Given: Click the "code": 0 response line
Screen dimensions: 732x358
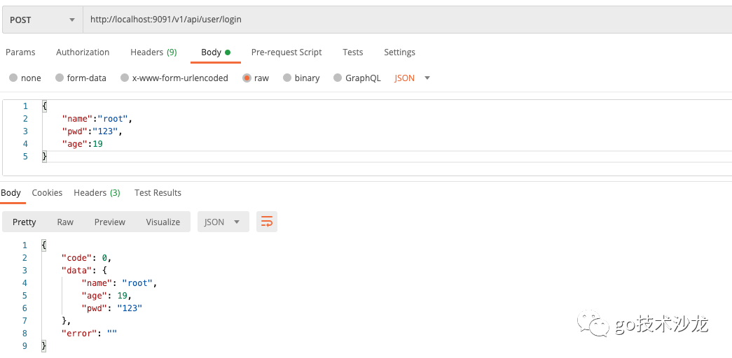Looking at the screenshot, I should click(x=87, y=258).
